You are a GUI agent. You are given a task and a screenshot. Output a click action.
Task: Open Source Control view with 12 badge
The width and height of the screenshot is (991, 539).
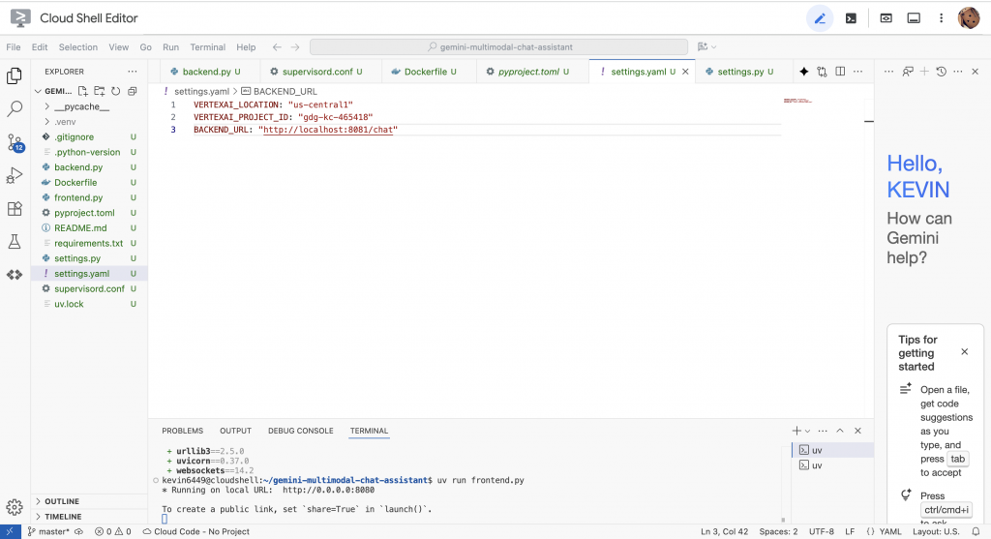pos(15,143)
